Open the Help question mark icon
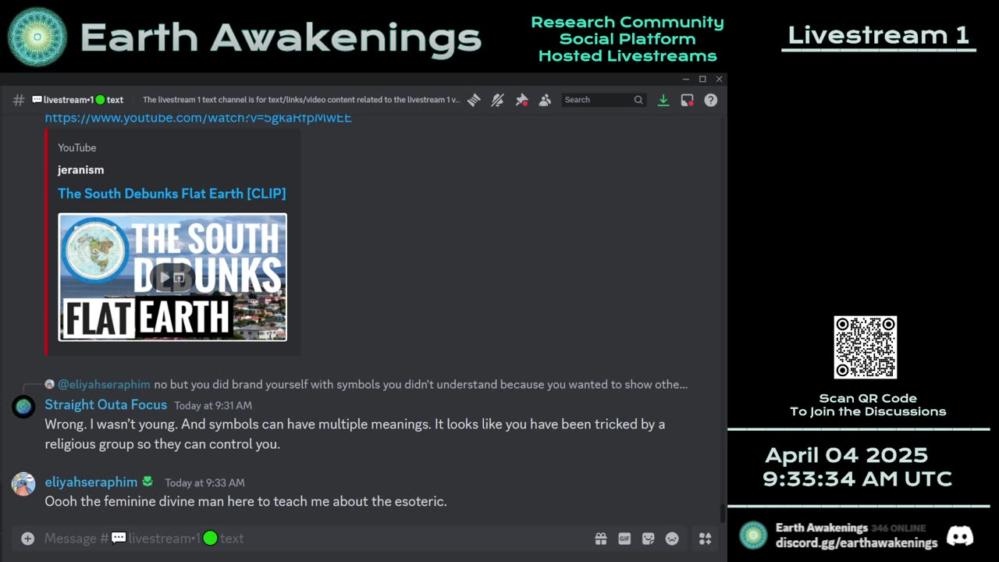 pyautogui.click(x=710, y=100)
